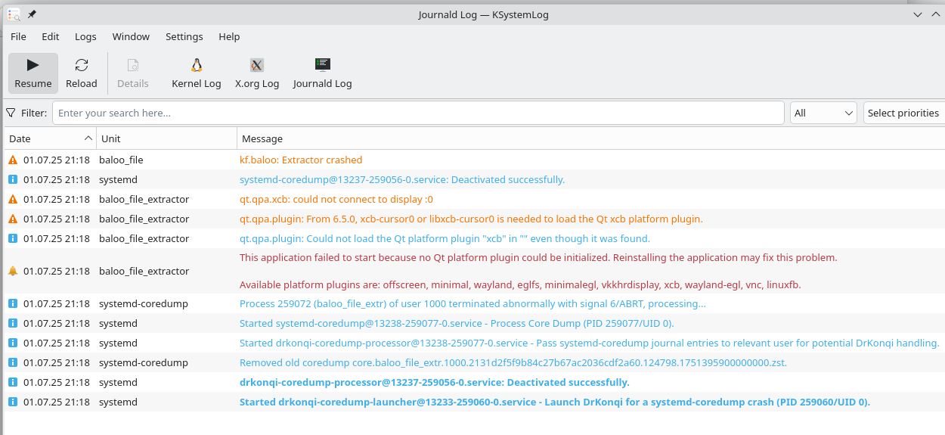Click info icon on drkonqi-coredump-launcher row
Viewport: 945px width, 435px height.
tap(13, 402)
